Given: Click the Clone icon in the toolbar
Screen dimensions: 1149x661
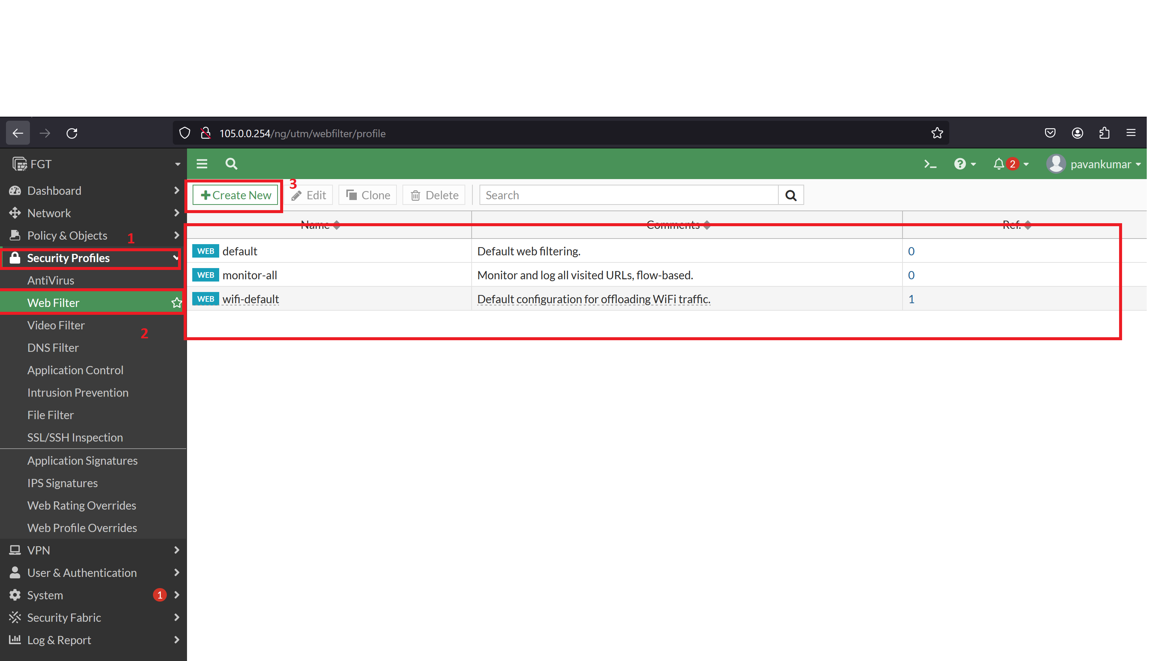Looking at the screenshot, I should click(352, 195).
